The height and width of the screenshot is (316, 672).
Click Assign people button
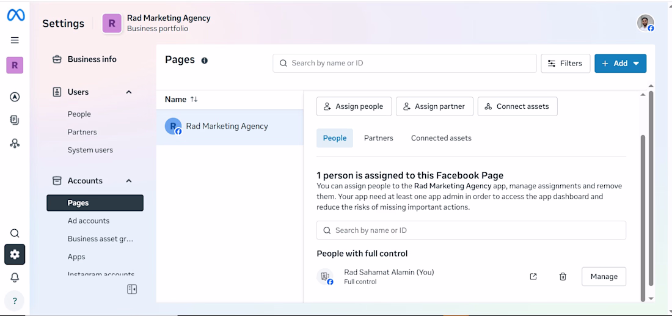(x=354, y=106)
